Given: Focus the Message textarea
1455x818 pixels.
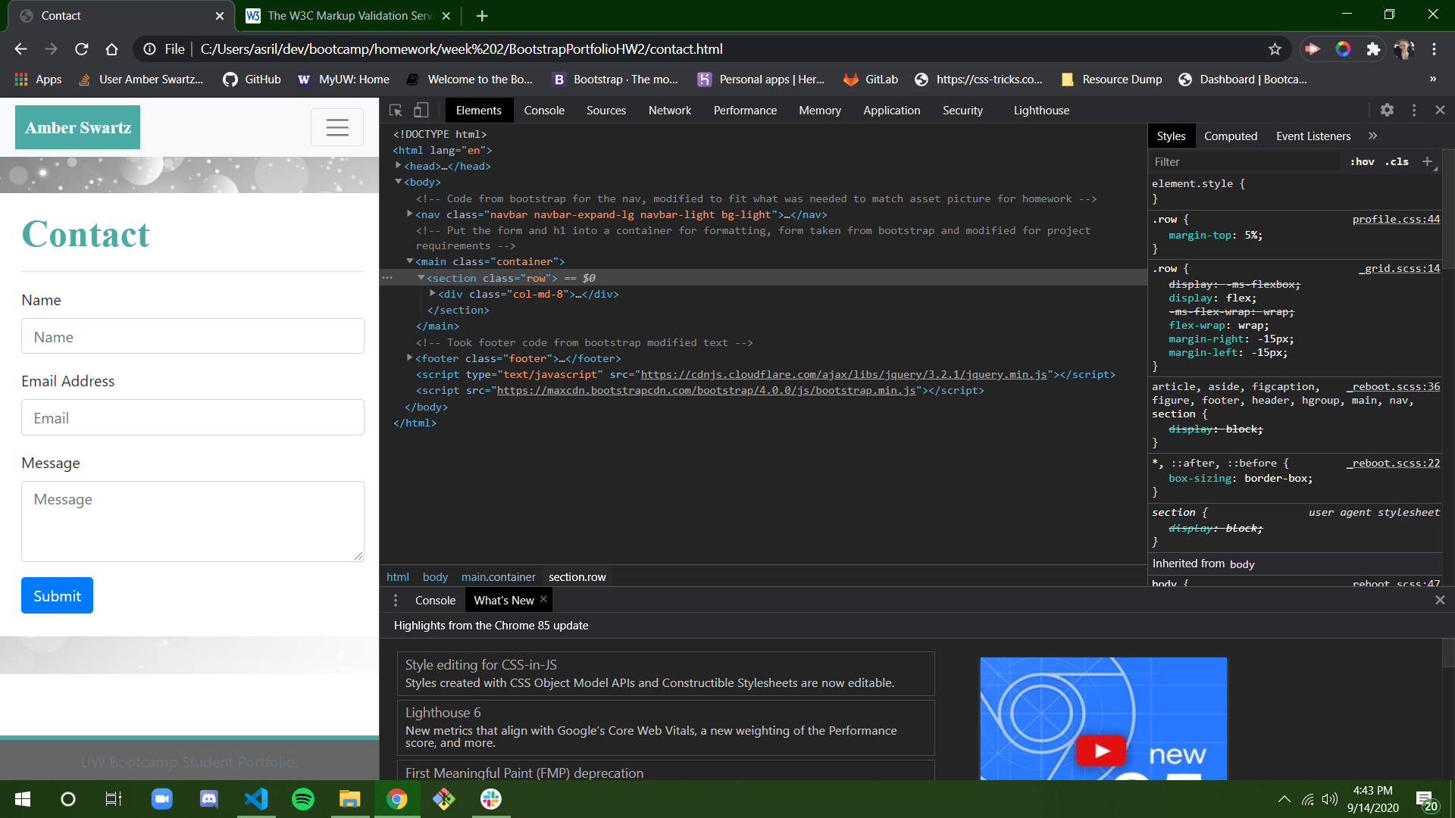Looking at the screenshot, I should click(192, 521).
